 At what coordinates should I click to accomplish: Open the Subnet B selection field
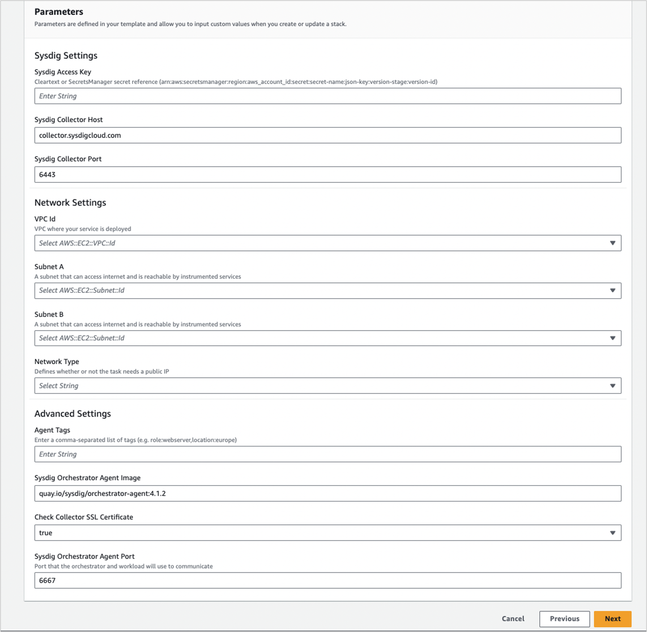(328, 338)
